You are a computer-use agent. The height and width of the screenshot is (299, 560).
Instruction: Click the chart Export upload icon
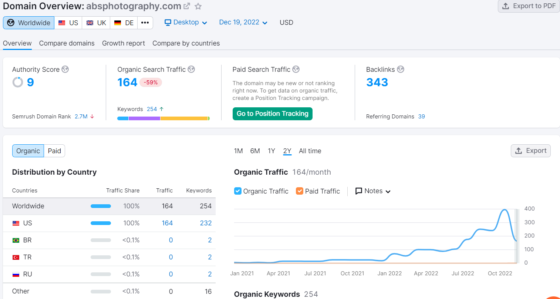click(519, 151)
